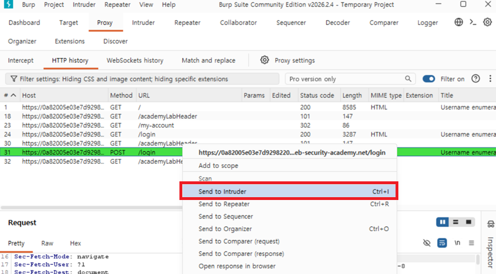
Task: Toggle the hide-from-view eye-slash icon
Action: tap(427, 243)
